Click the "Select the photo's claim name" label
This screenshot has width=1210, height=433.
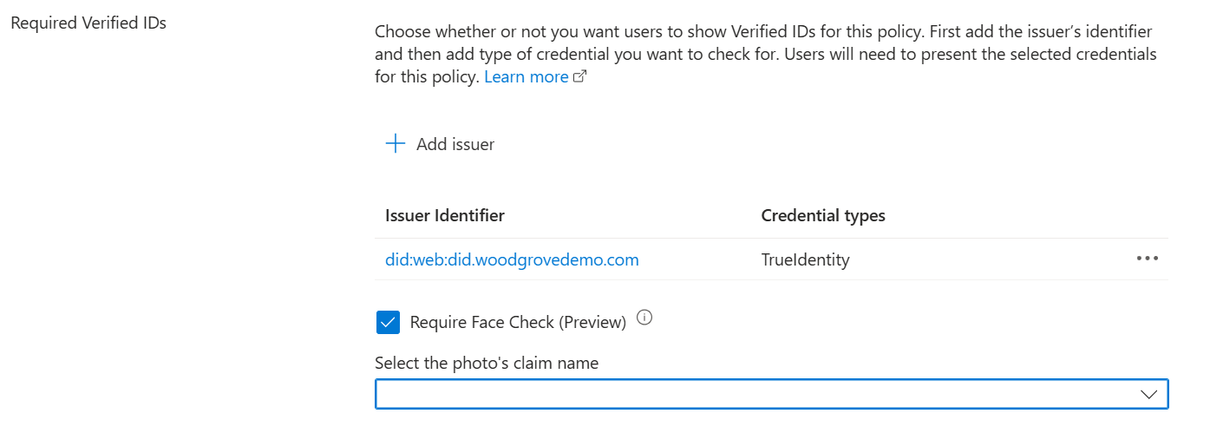pos(487,363)
